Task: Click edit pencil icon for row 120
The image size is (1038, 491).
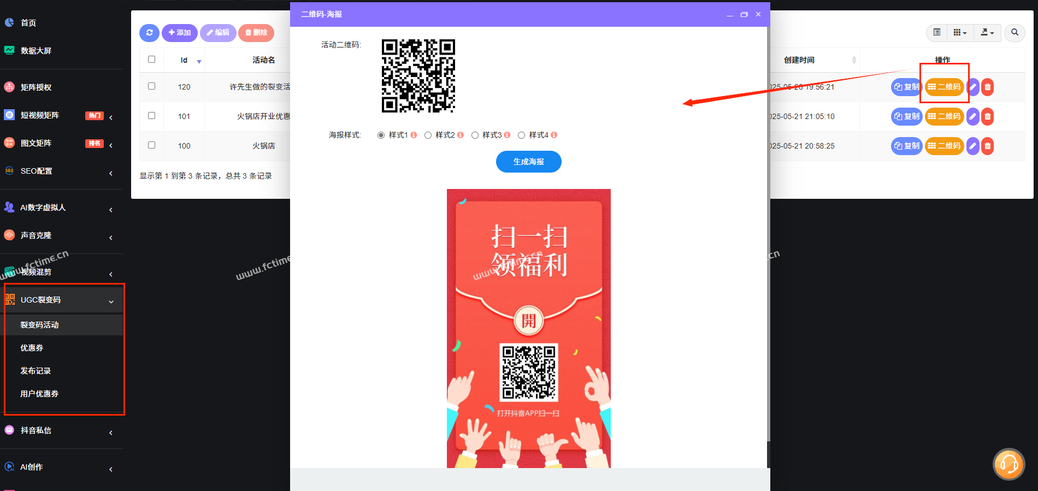Action: point(972,87)
